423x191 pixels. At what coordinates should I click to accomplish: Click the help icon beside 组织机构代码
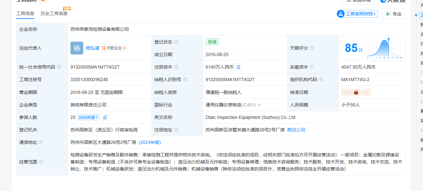(x=321, y=79)
